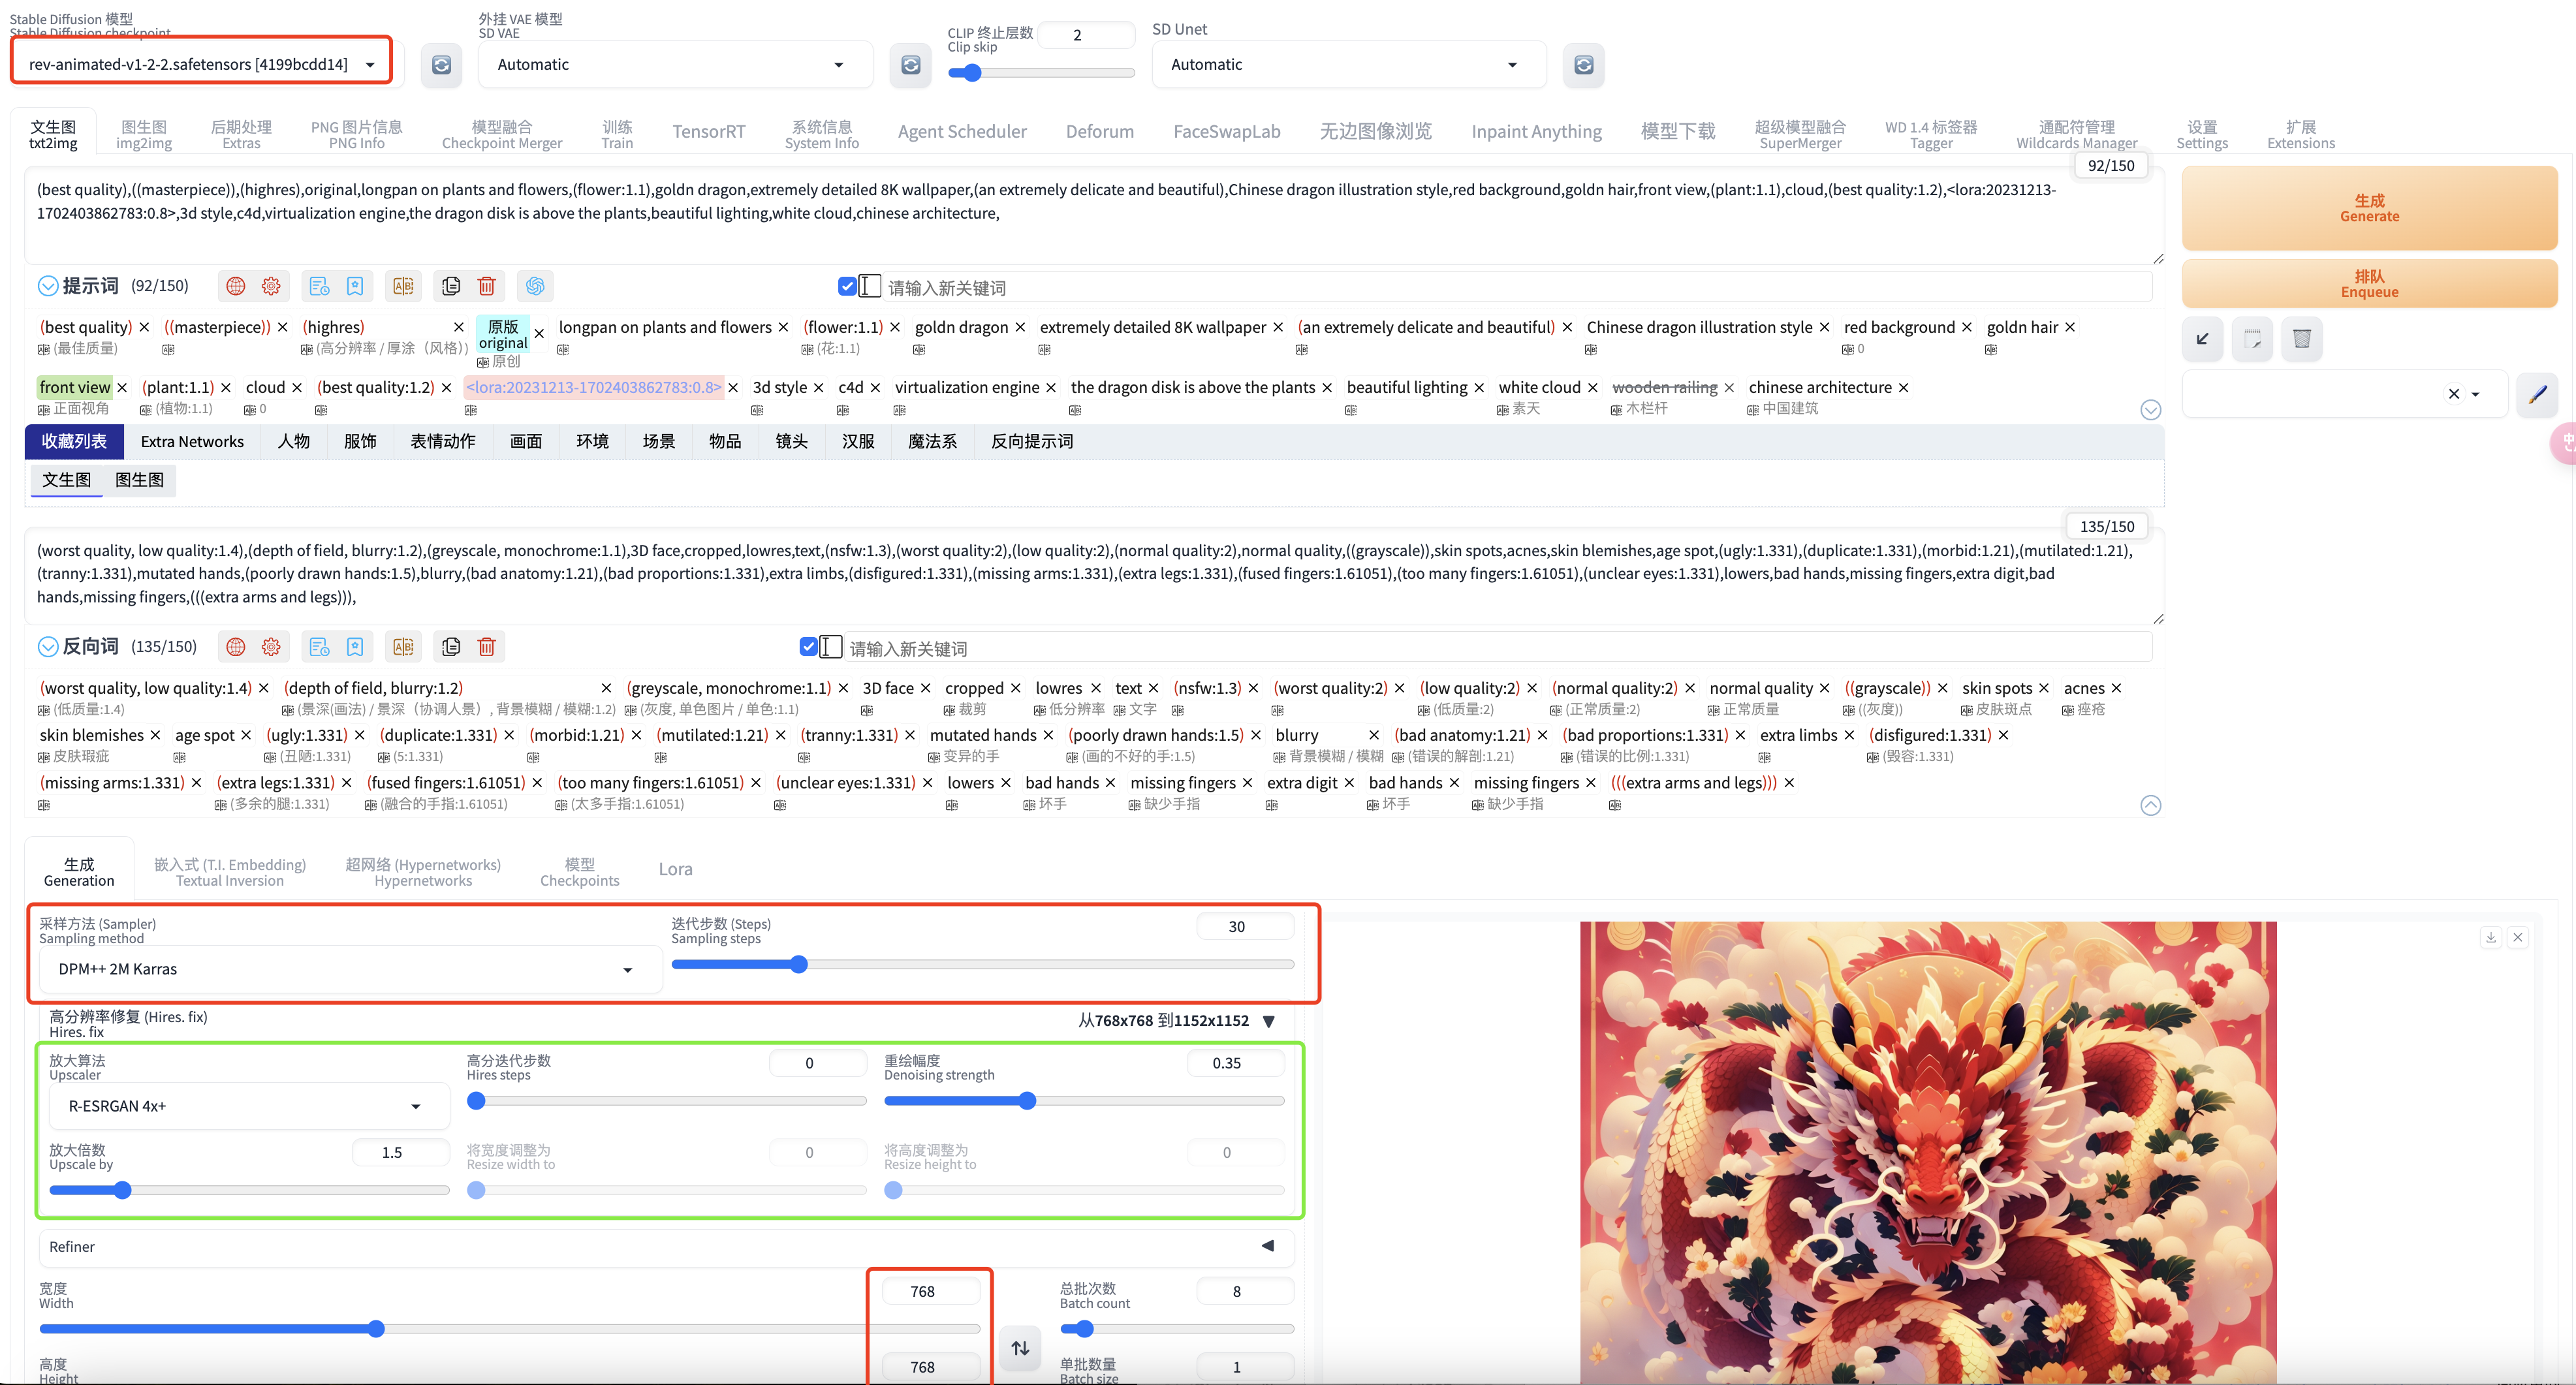Screen dimensions: 2576x1385
Task: Click wire trash bin icon below Enqueue
Action: pyautogui.click(x=2302, y=339)
